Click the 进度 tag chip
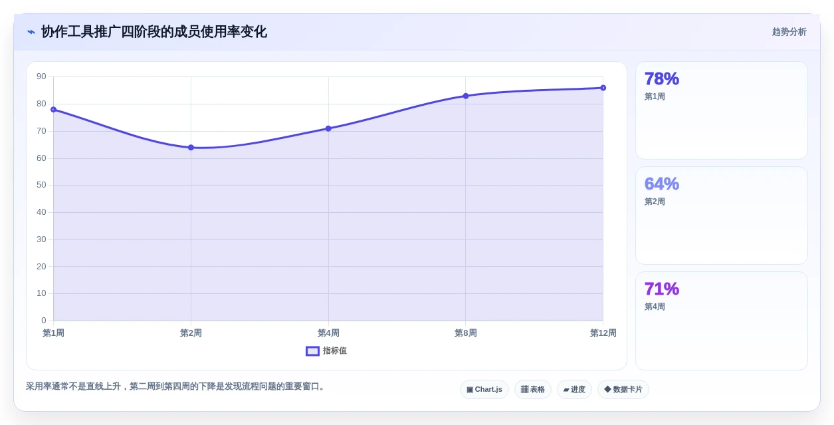The height and width of the screenshot is (425, 834). tap(574, 390)
